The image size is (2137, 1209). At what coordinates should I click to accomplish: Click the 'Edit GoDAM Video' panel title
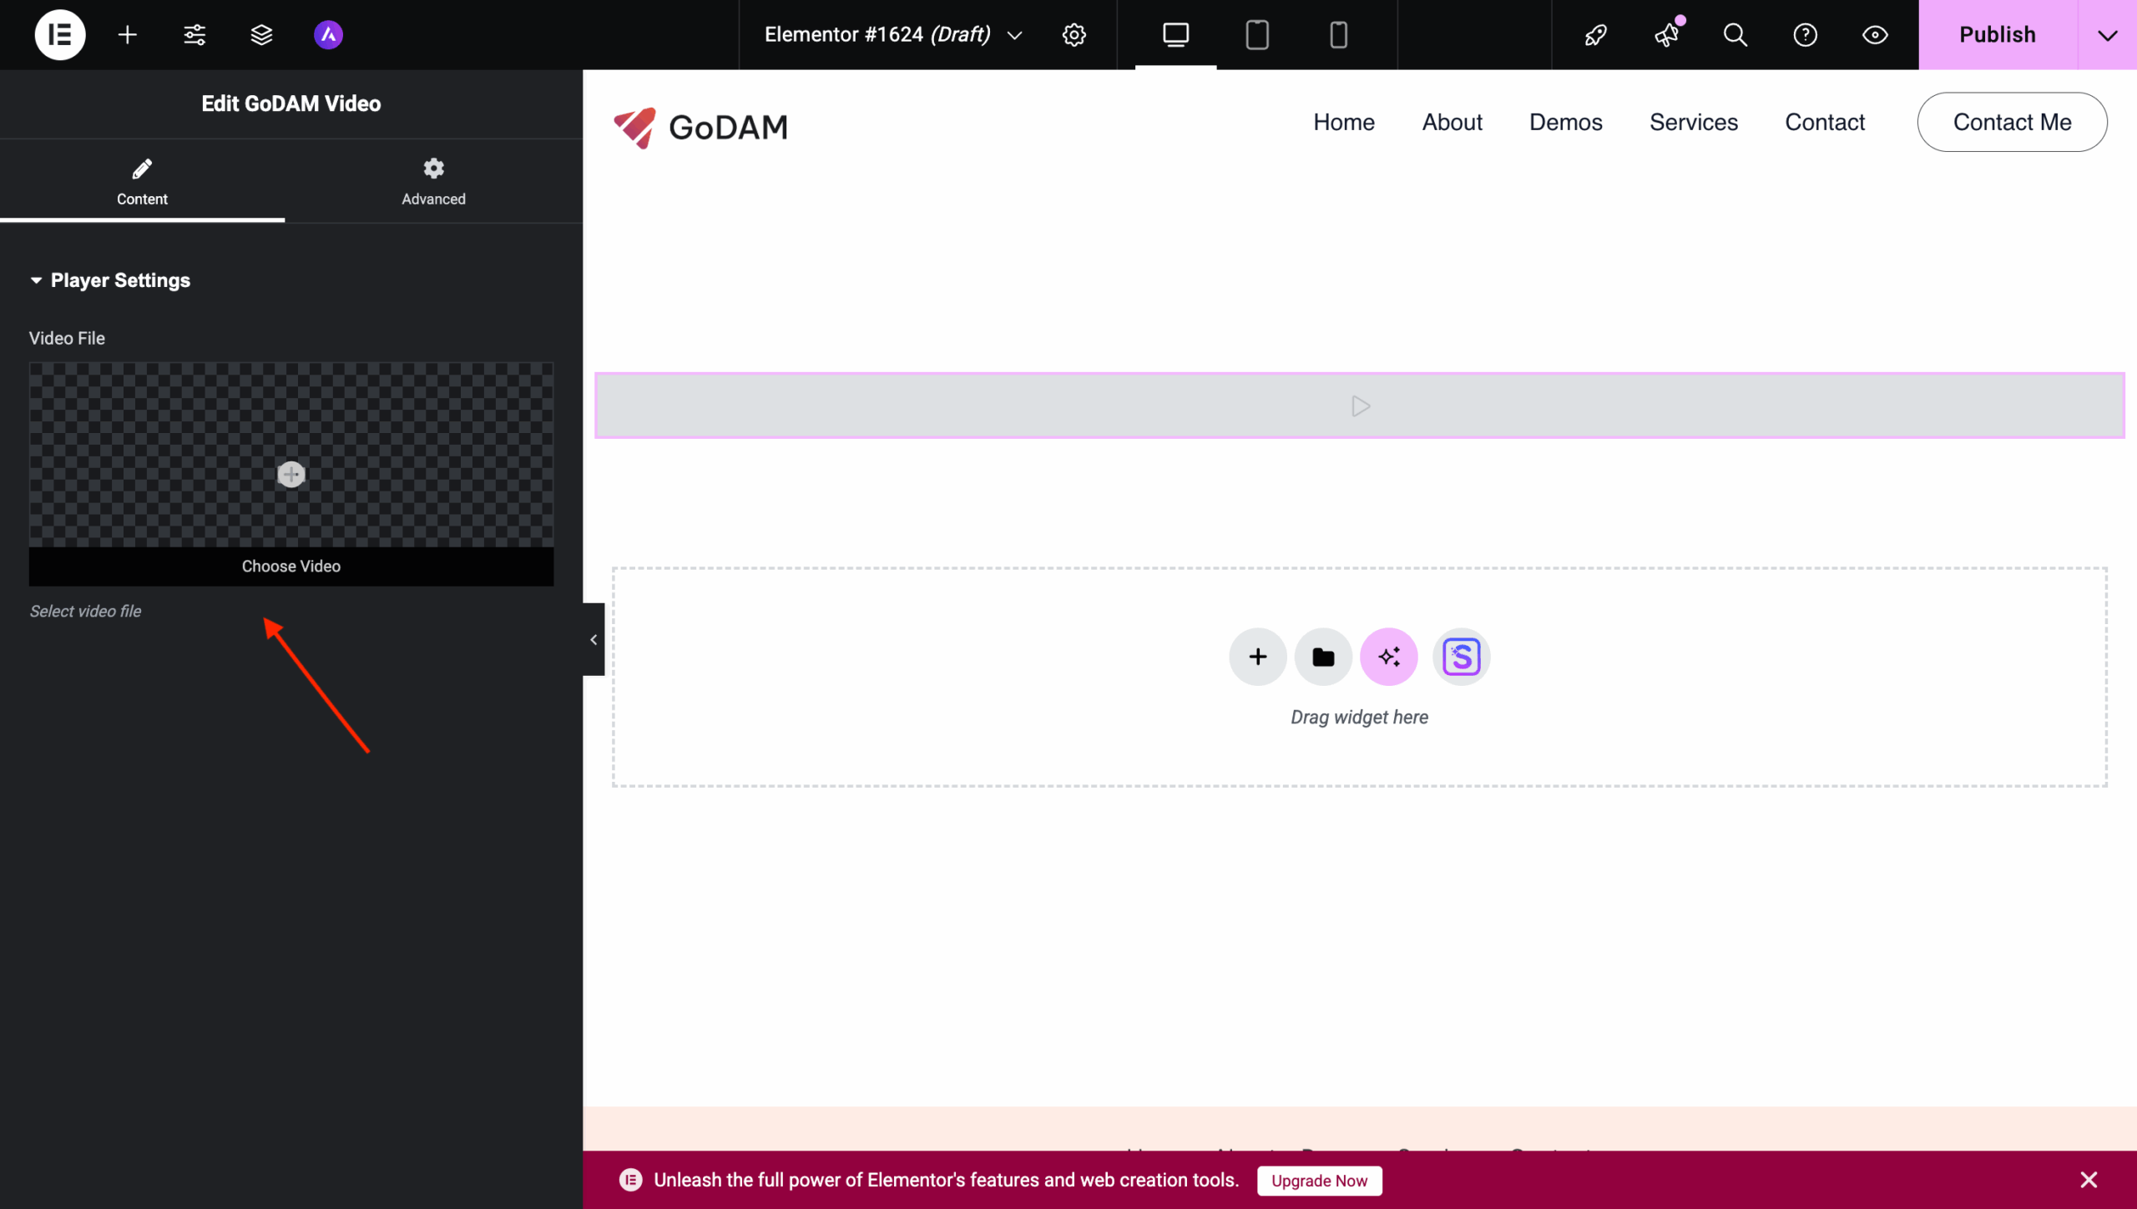pos(291,104)
